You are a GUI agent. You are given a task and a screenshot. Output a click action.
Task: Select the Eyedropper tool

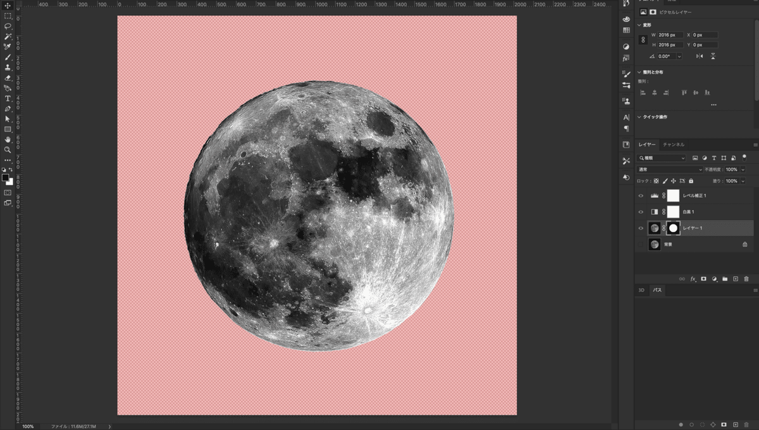pos(8,47)
